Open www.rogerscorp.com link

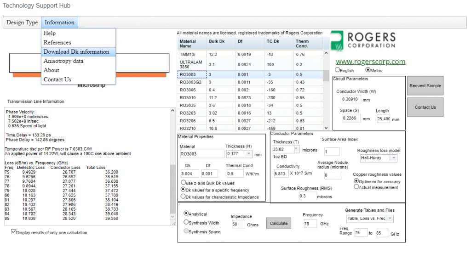(370, 62)
